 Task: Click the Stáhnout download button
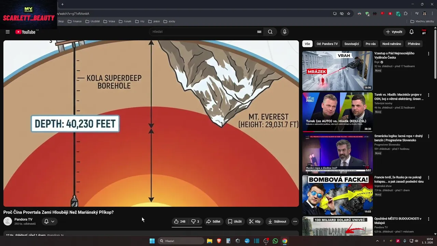[277, 221]
